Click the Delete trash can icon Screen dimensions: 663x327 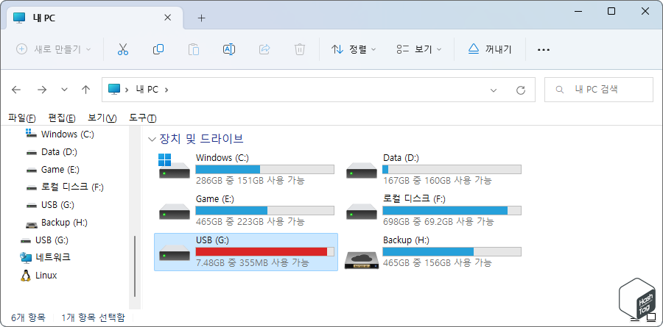click(300, 49)
